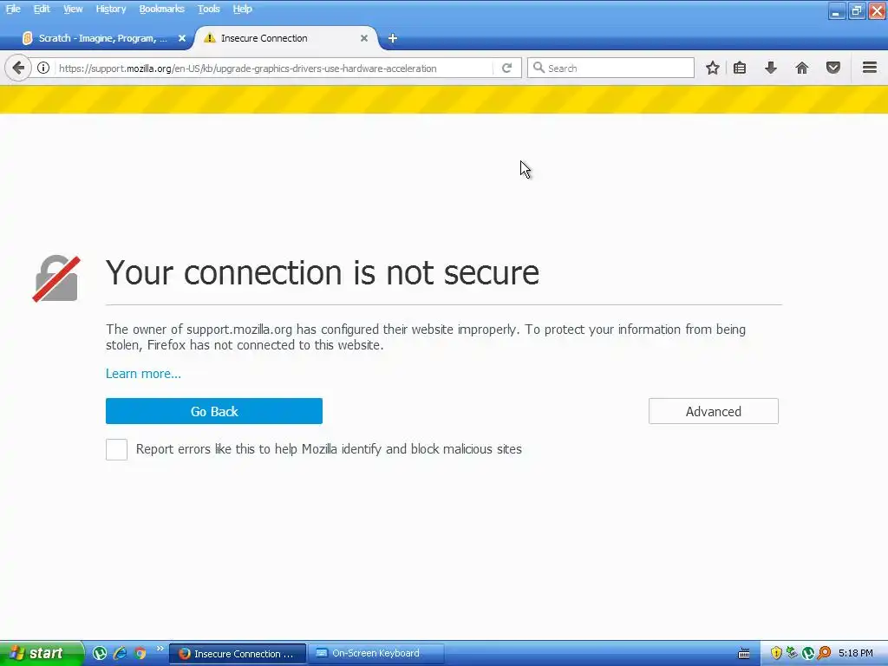The height and width of the screenshot is (666, 888).
Task: Click Insecure Connection Firefox taskbar item
Action: 238,654
